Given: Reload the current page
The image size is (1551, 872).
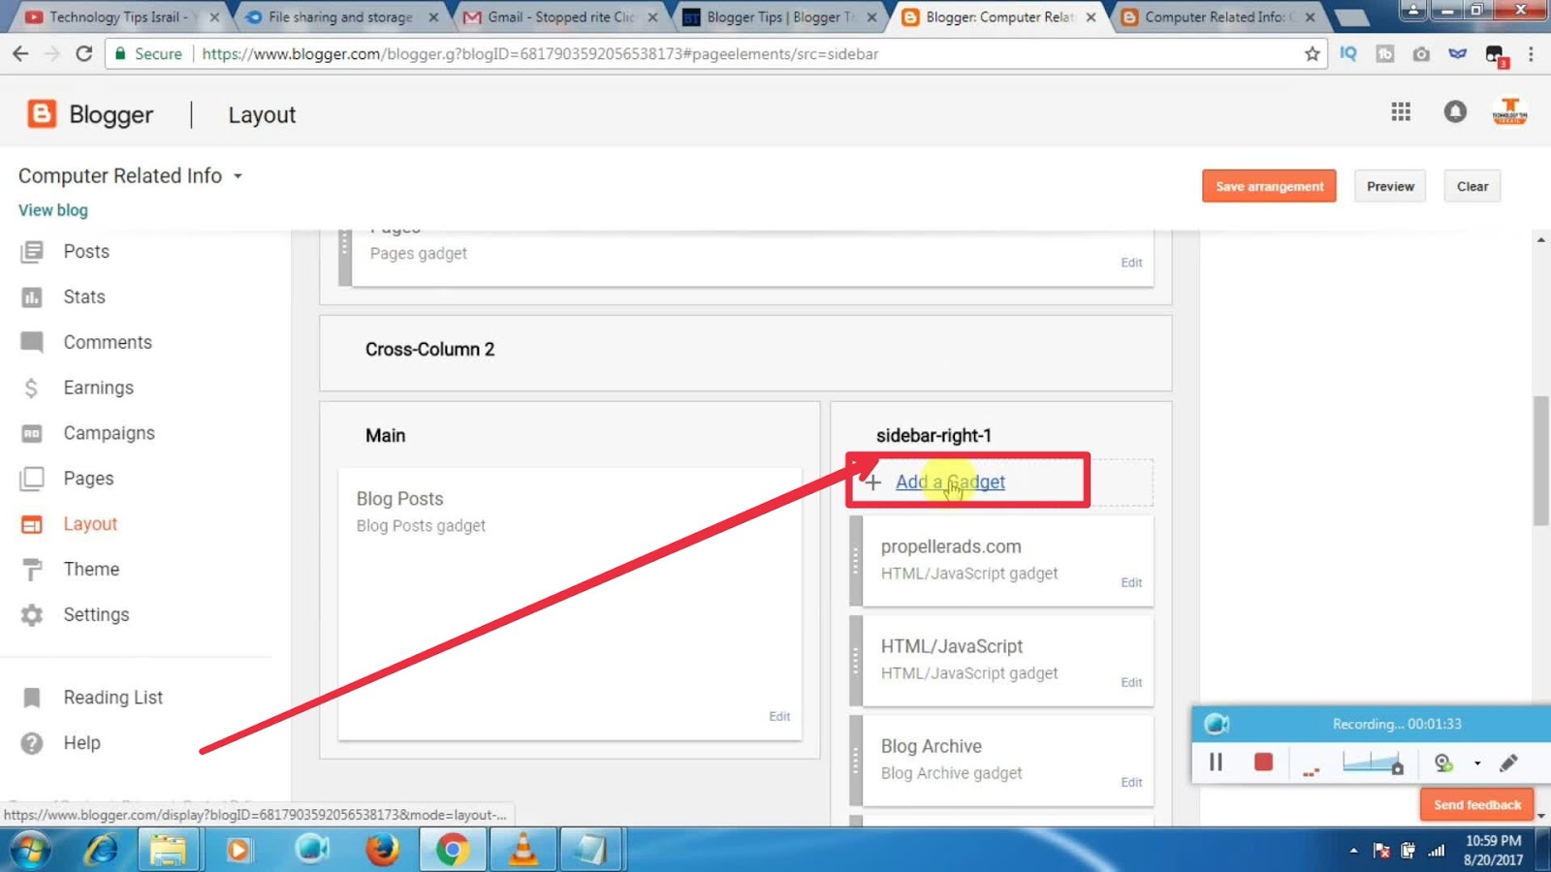Looking at the screenshot, I should [x=84, y=54].
